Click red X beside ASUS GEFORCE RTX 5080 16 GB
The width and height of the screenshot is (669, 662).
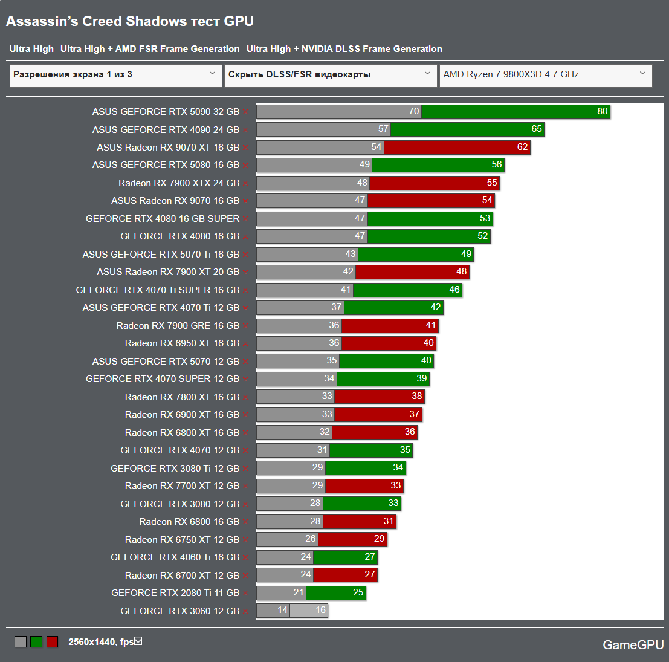245,166
